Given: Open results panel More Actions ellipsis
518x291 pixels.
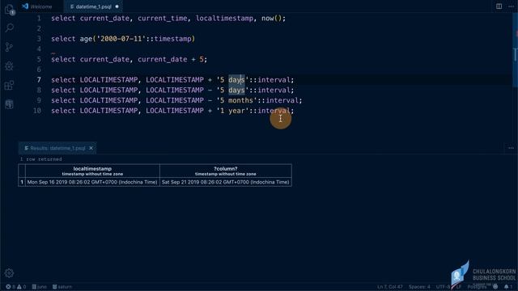Looking at the screenshot, I should pyautogui.click(x=511, y=148).
